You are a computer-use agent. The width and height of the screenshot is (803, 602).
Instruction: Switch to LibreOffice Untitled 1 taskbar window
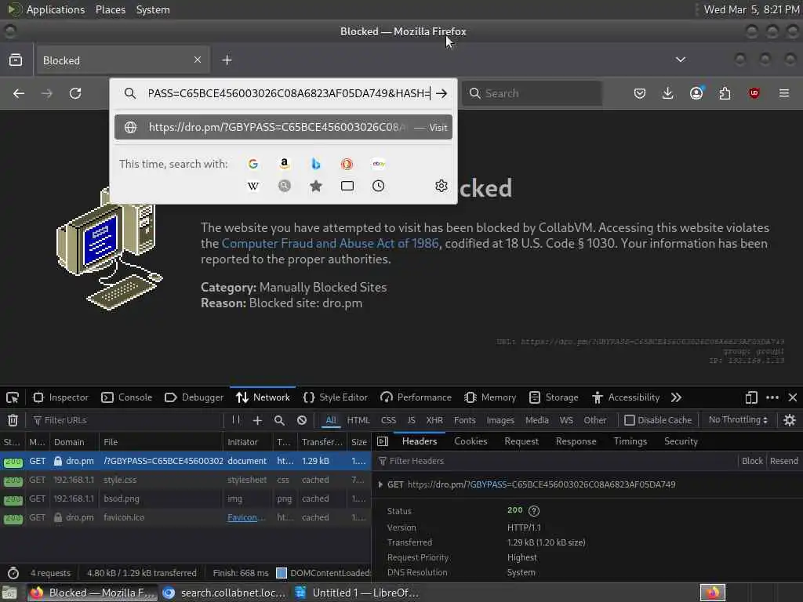(x=358, y=593)
